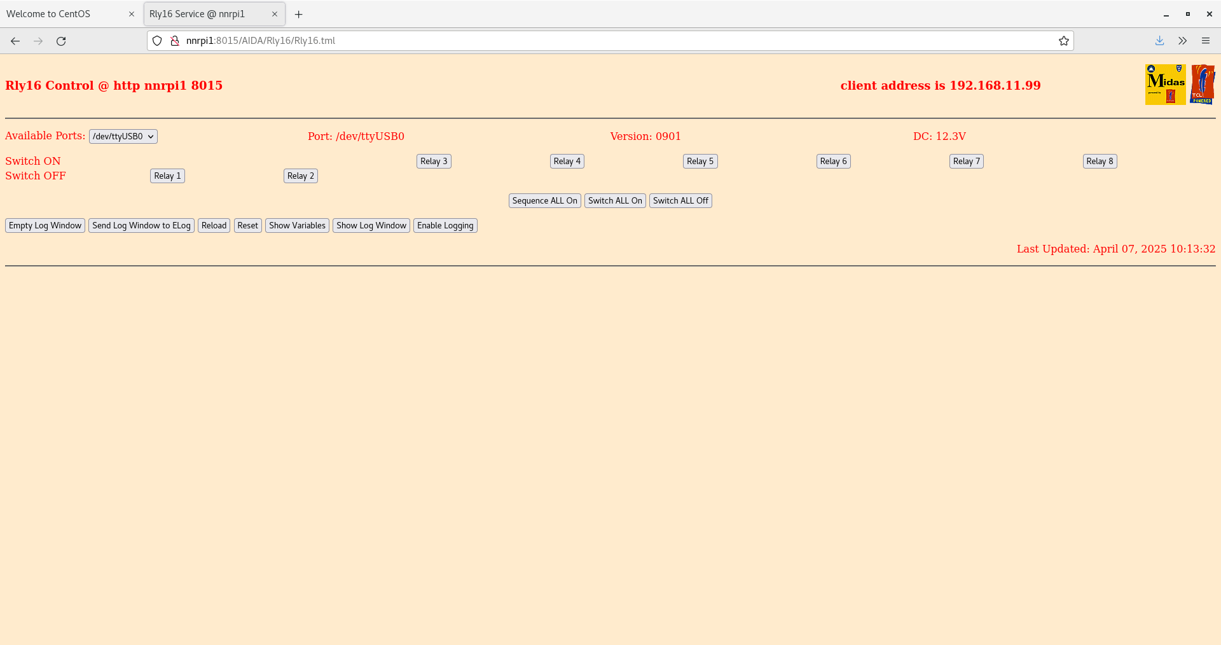Screen dimensions: 1221x645
Task: Send Log Window to ELog
Action: 141,225
